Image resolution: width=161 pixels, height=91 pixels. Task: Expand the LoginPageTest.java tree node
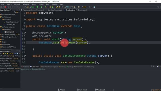[x=3, y=22]
